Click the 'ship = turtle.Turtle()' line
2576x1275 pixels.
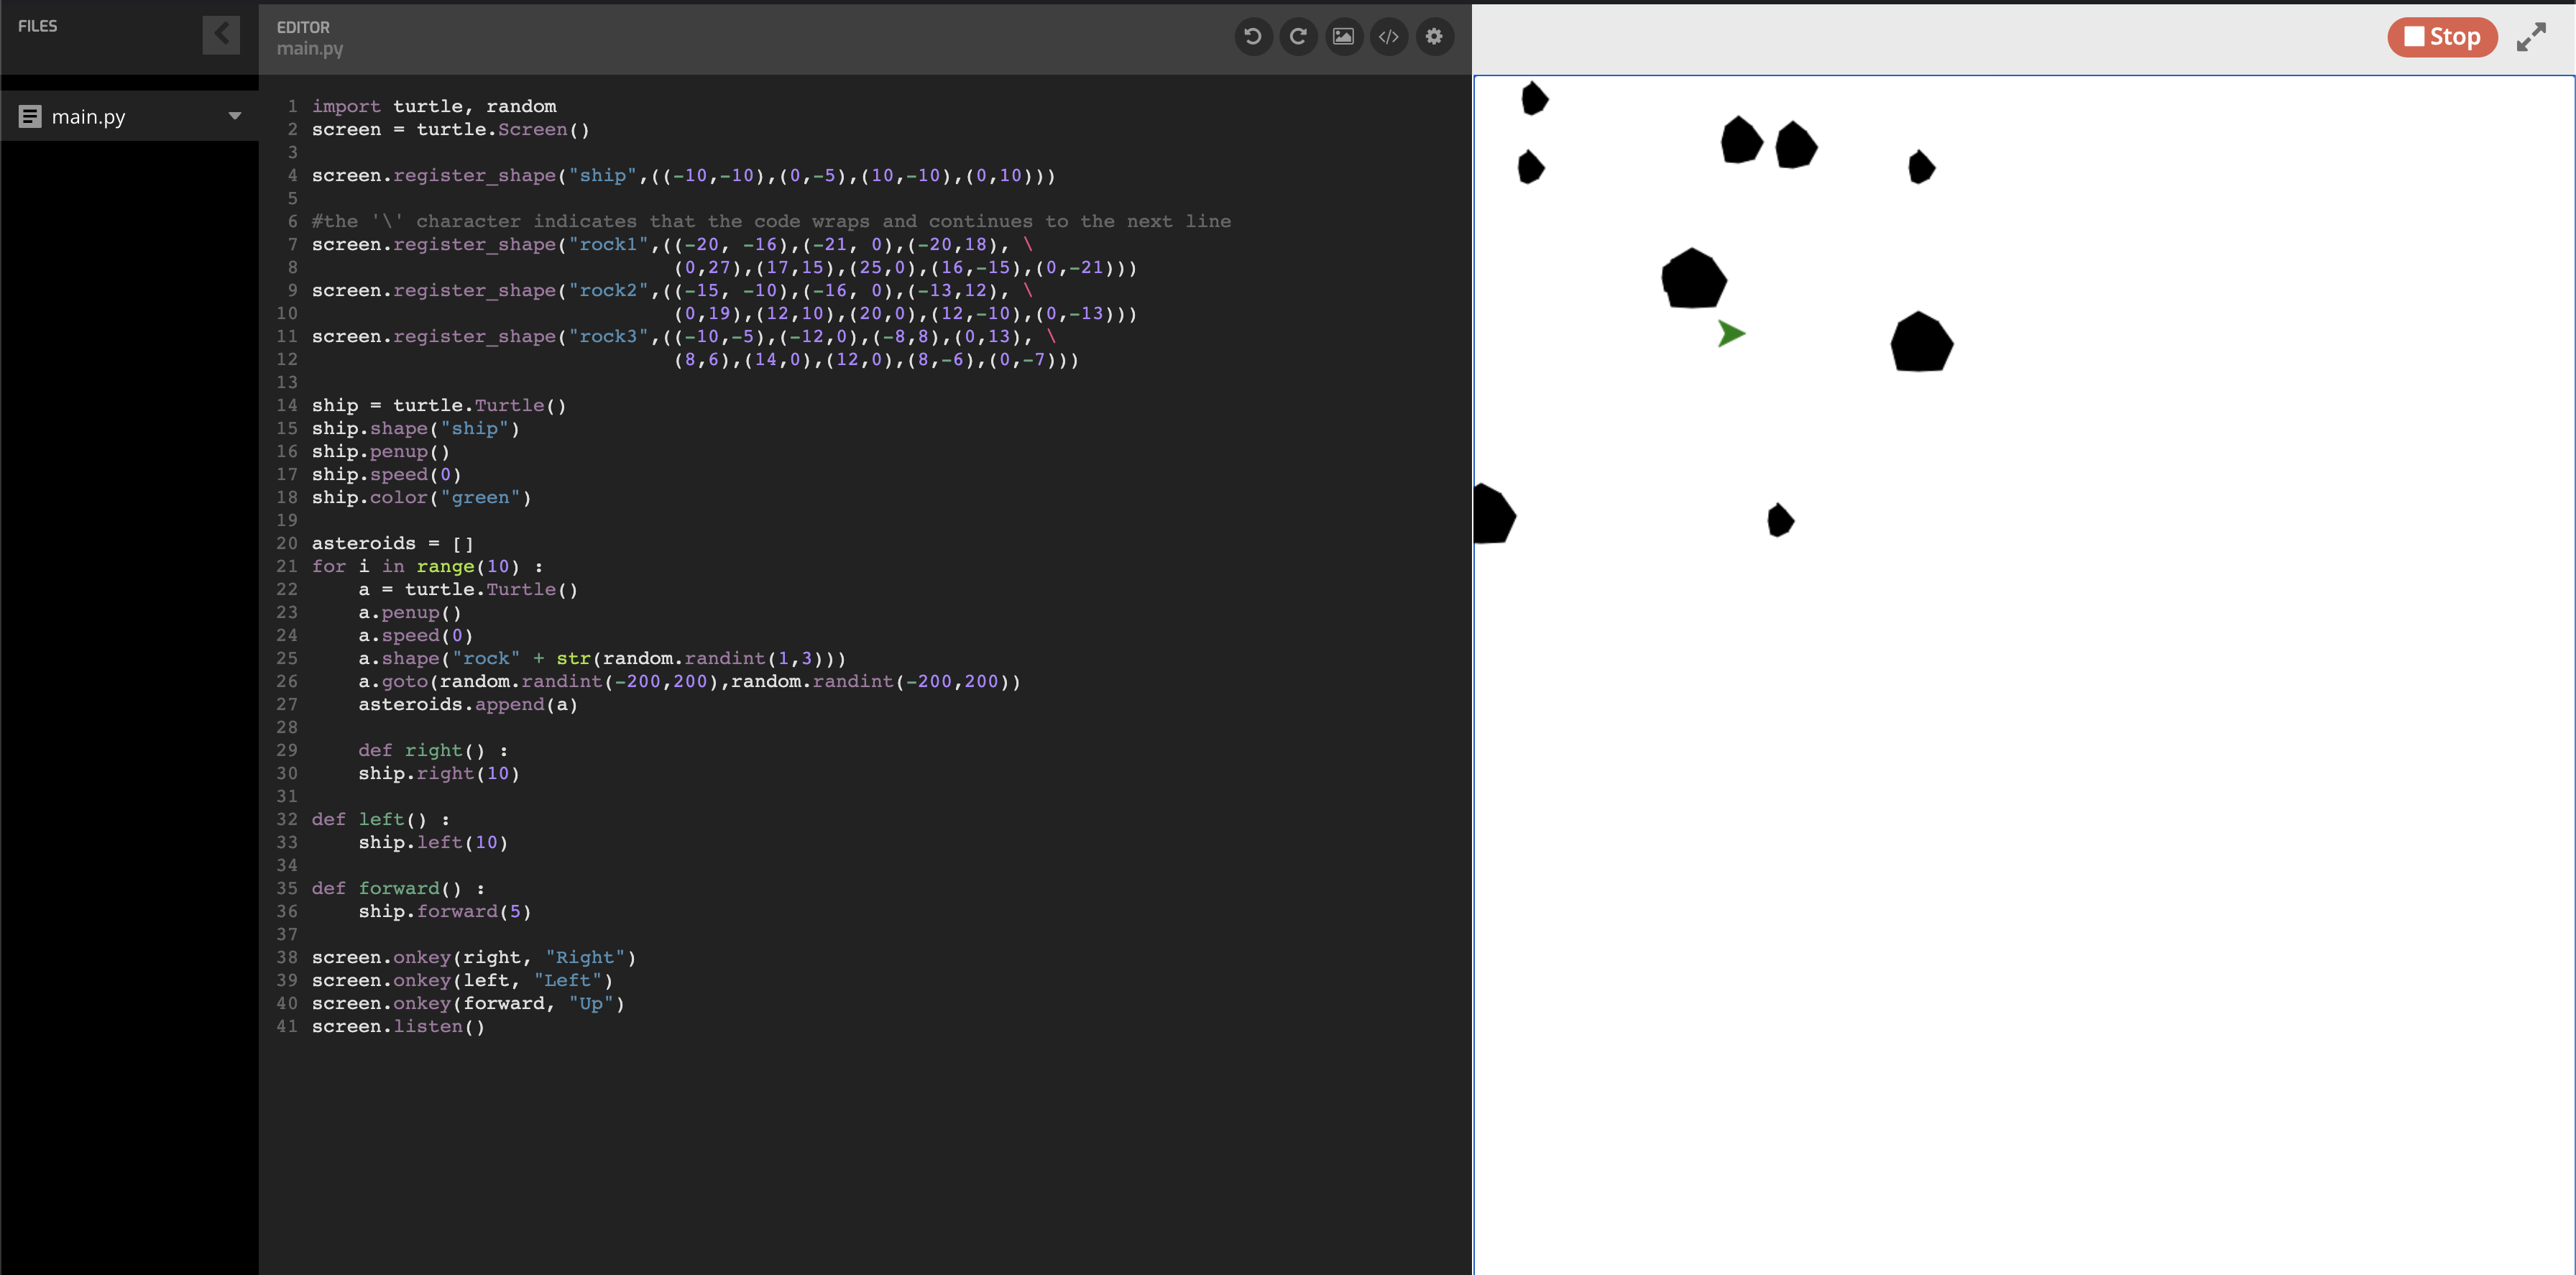click(x=439, y=405)
